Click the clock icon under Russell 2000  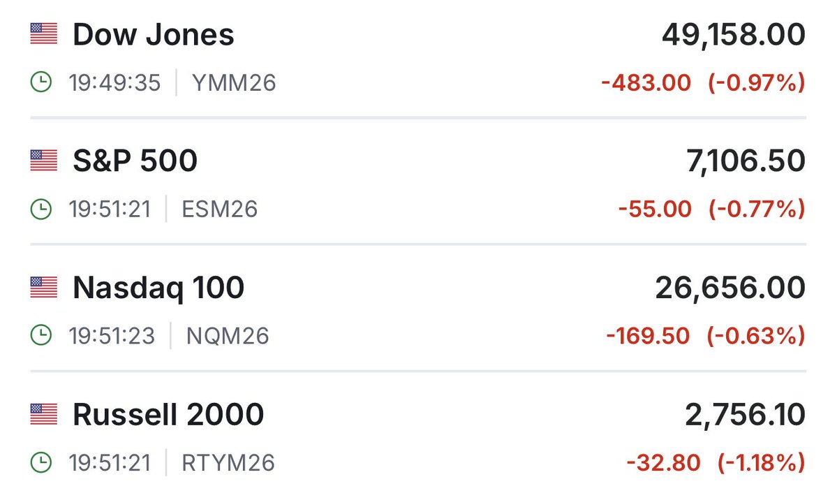42,462
